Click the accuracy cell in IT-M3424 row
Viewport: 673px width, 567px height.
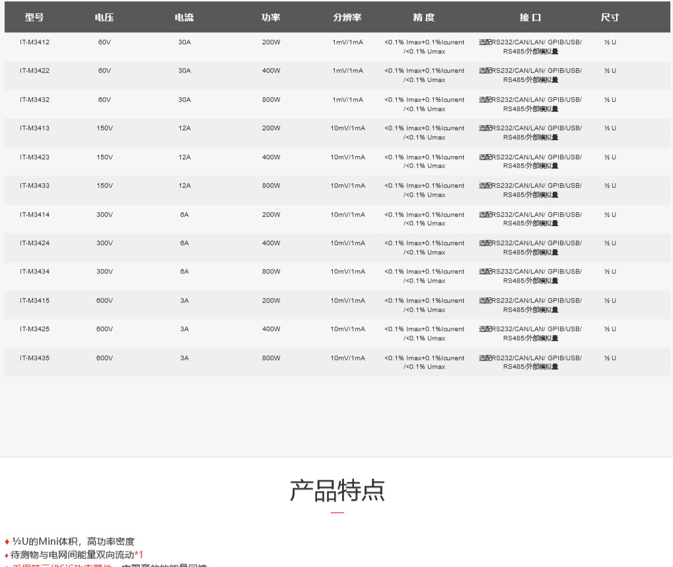click(424, 248)
